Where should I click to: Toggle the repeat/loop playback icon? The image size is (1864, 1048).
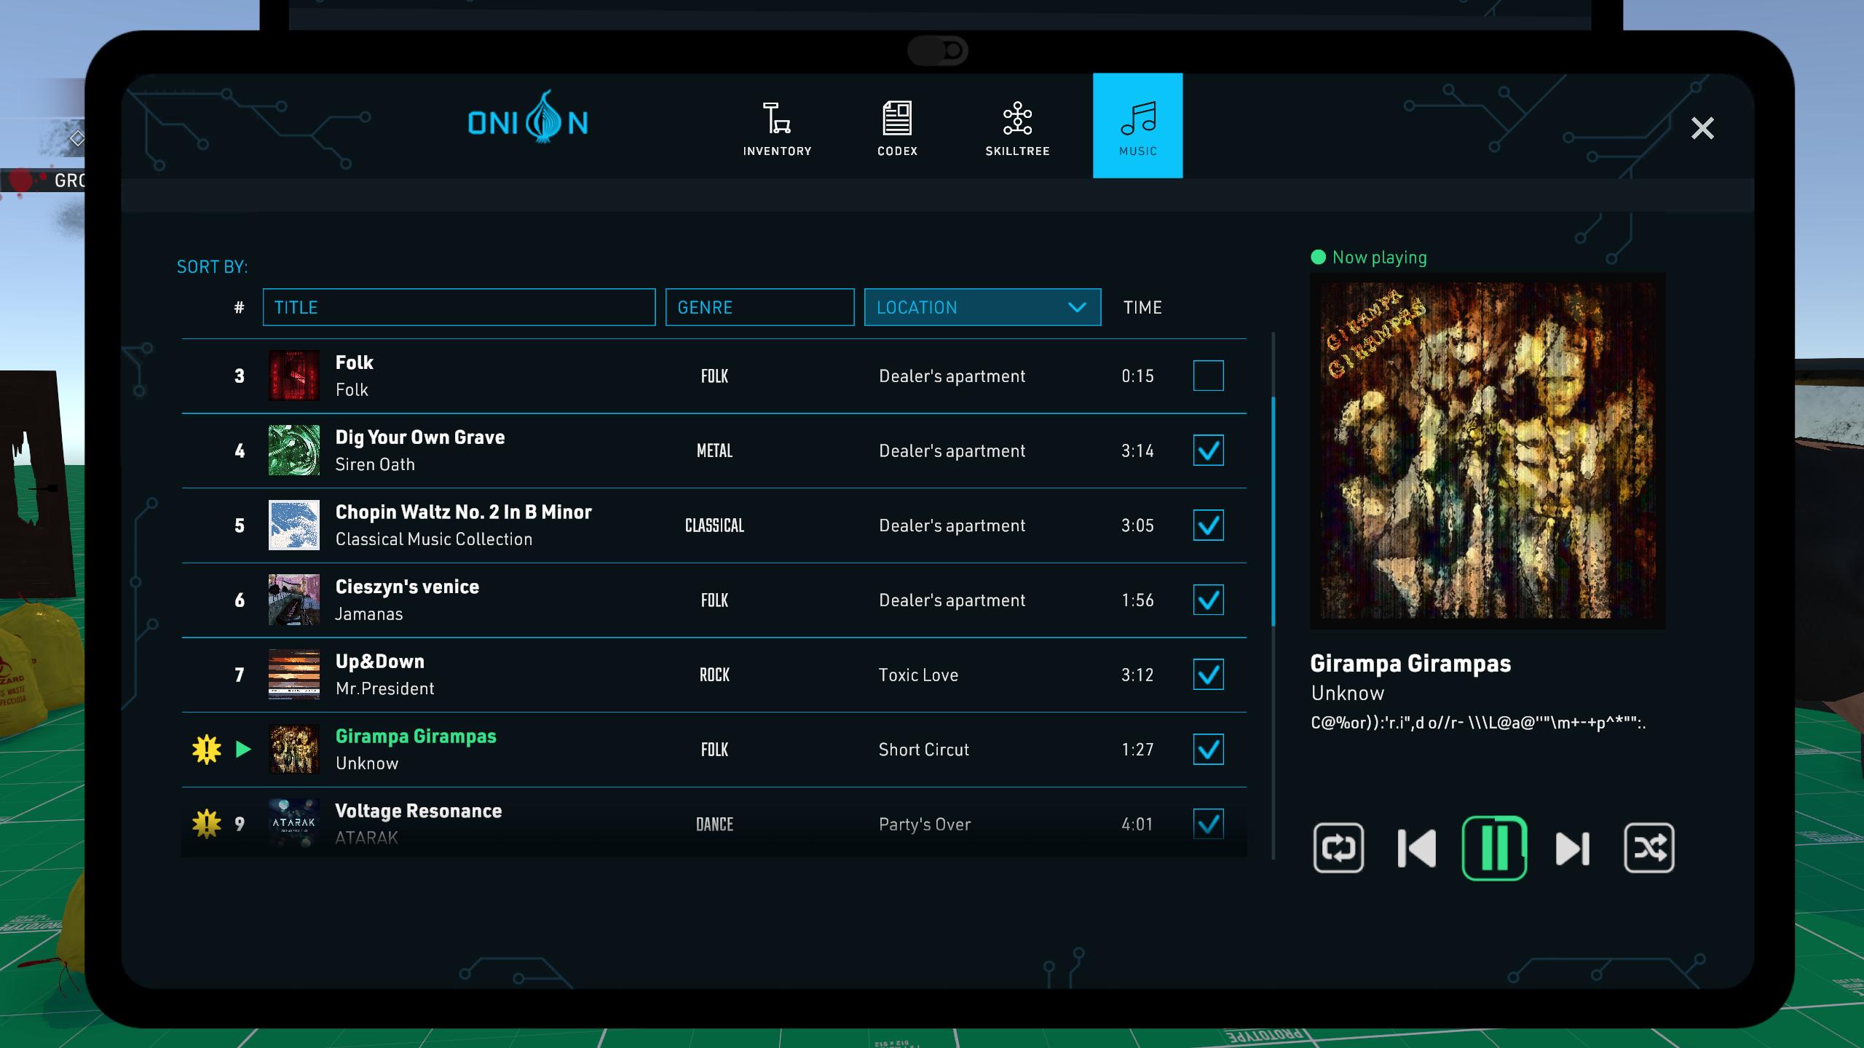pos(1338,848)
